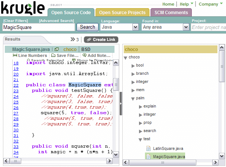The image size is (226, 167).
Task: Click tree pane scroll left arrow
Action: [x=126, y=163]
